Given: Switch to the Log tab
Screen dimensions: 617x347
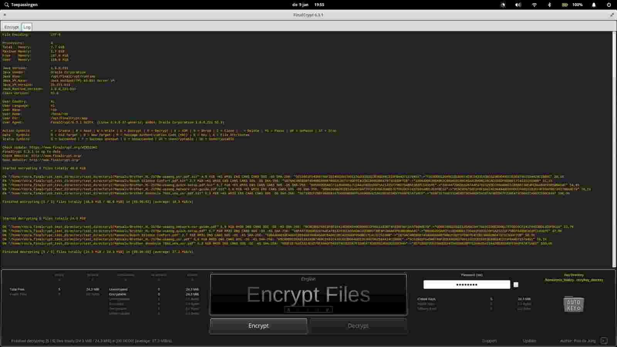Looking at the screenshot, I should pyautogui.click(x=27, y=27).
